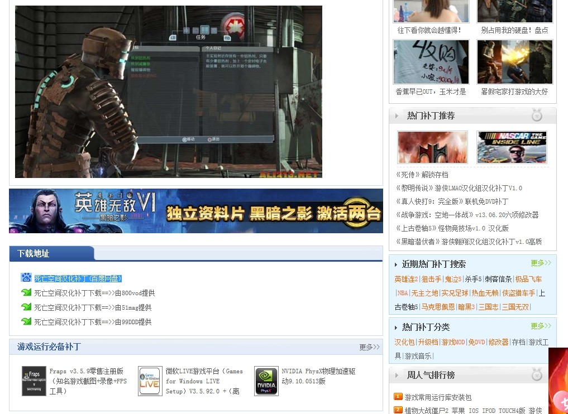Screen dimensions: 568x414
Task: Open 《黎明传说》游侠LMAO汉化补丁 link
Action: 459,188
